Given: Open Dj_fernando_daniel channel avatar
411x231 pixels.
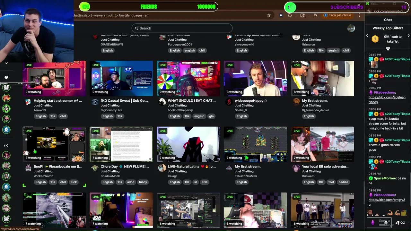Looking at the screenshot, I should coord(296,102).
